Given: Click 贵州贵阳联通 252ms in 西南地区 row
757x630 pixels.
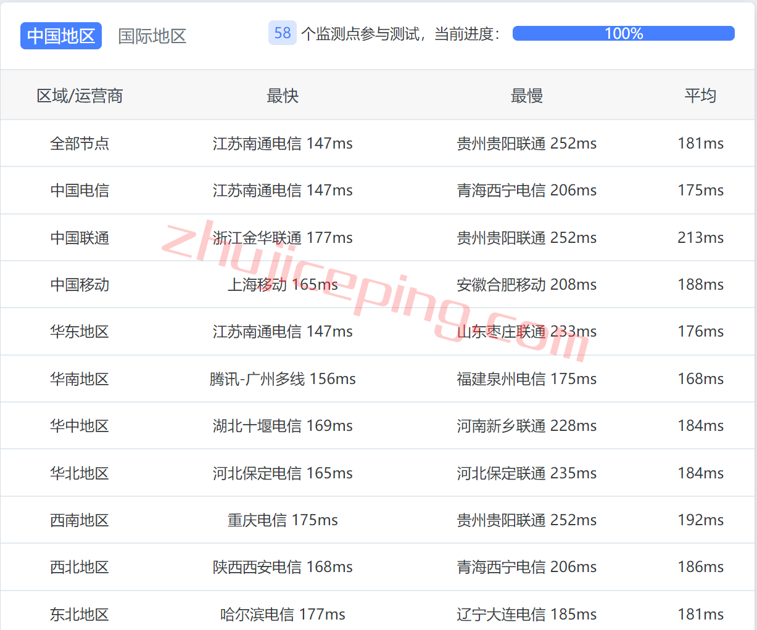Looking at the screenshot, I should click(527, 520).
